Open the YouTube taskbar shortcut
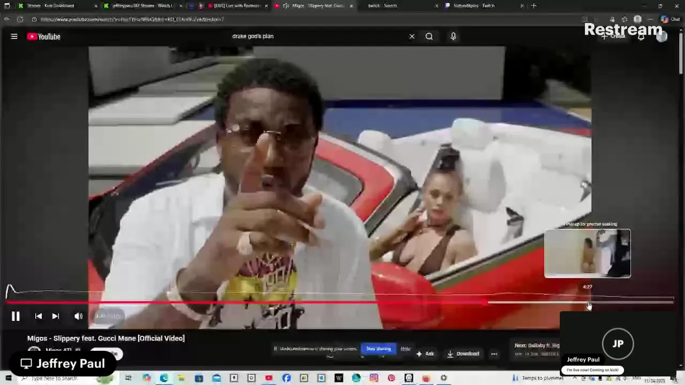 [269, 378]
